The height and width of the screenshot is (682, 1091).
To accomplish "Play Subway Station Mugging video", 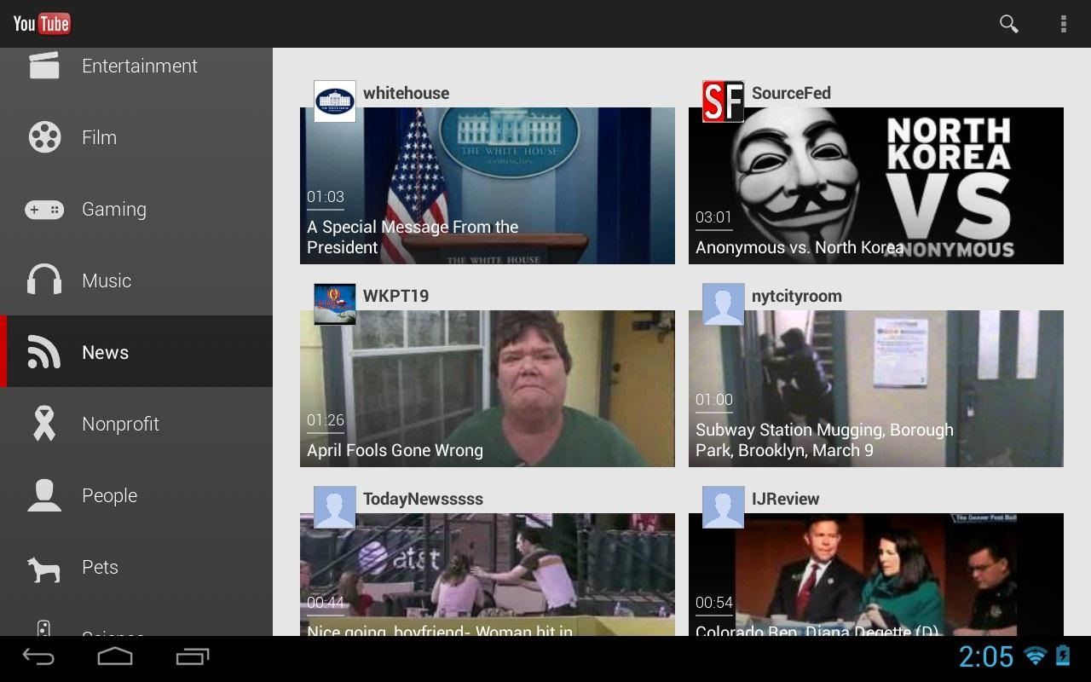I will point(876,389).
